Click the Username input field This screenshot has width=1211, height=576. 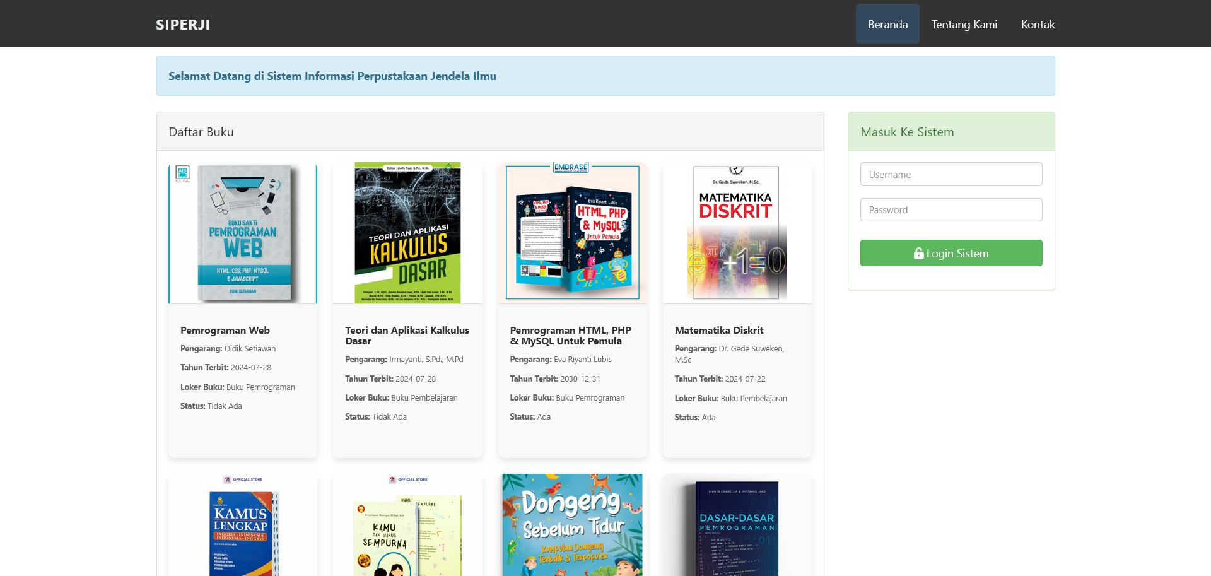(x=951, y=174)
